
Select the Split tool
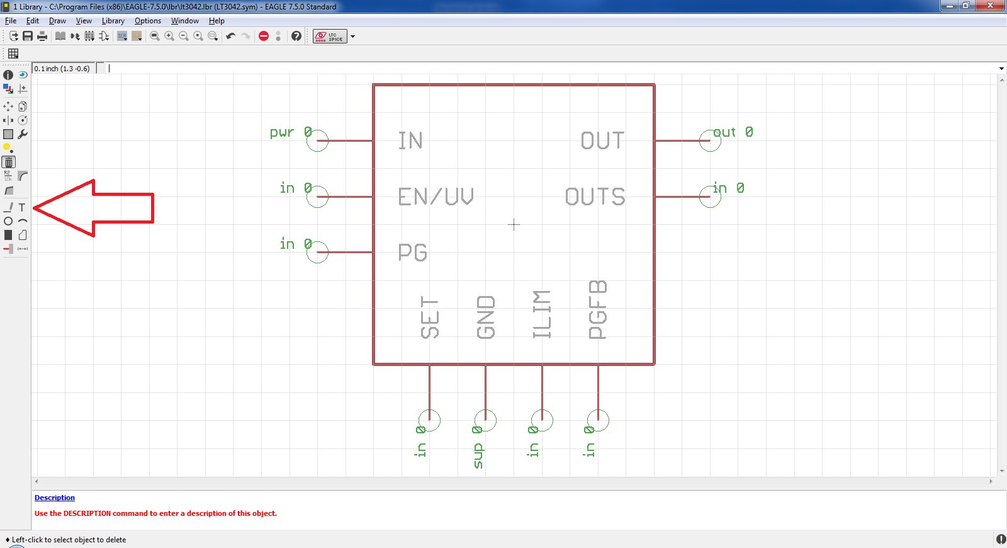(x=8, y=190)
